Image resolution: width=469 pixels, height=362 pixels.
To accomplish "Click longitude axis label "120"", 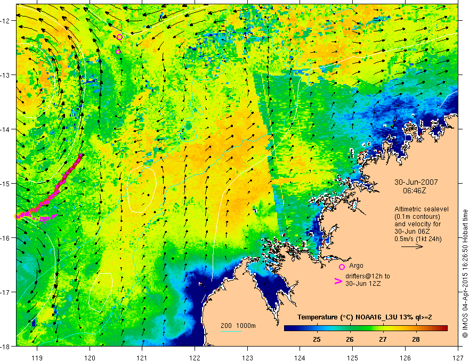I will click(90, 358).
